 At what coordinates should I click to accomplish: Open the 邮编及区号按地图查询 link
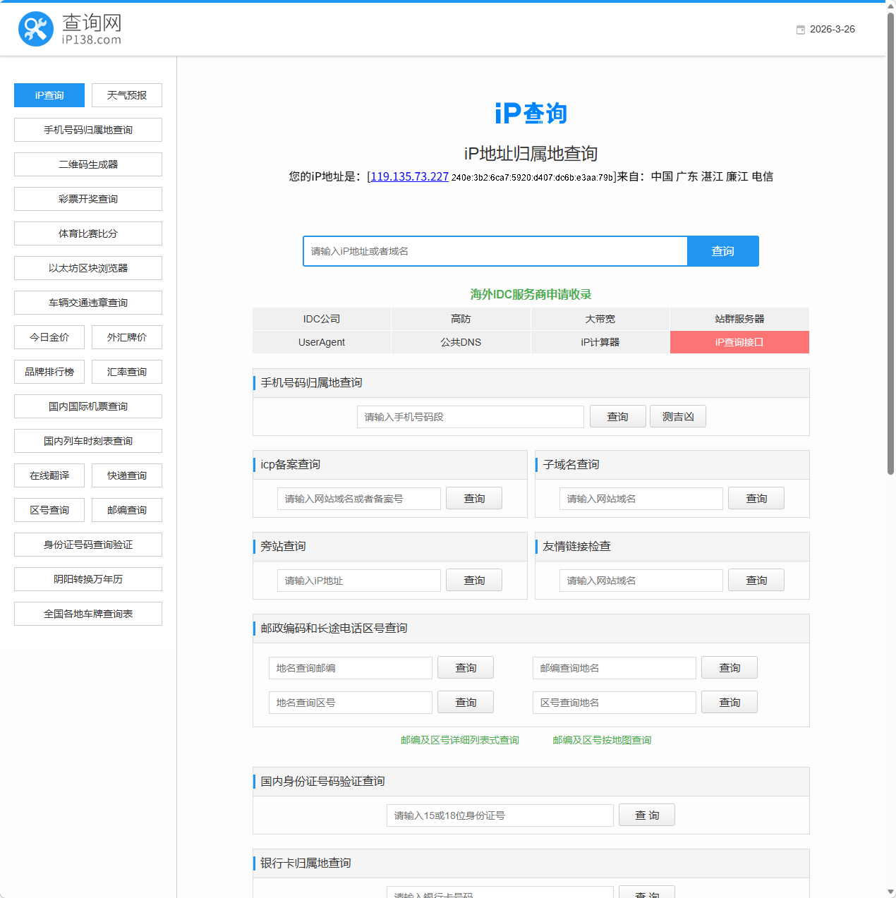[602, 740]
